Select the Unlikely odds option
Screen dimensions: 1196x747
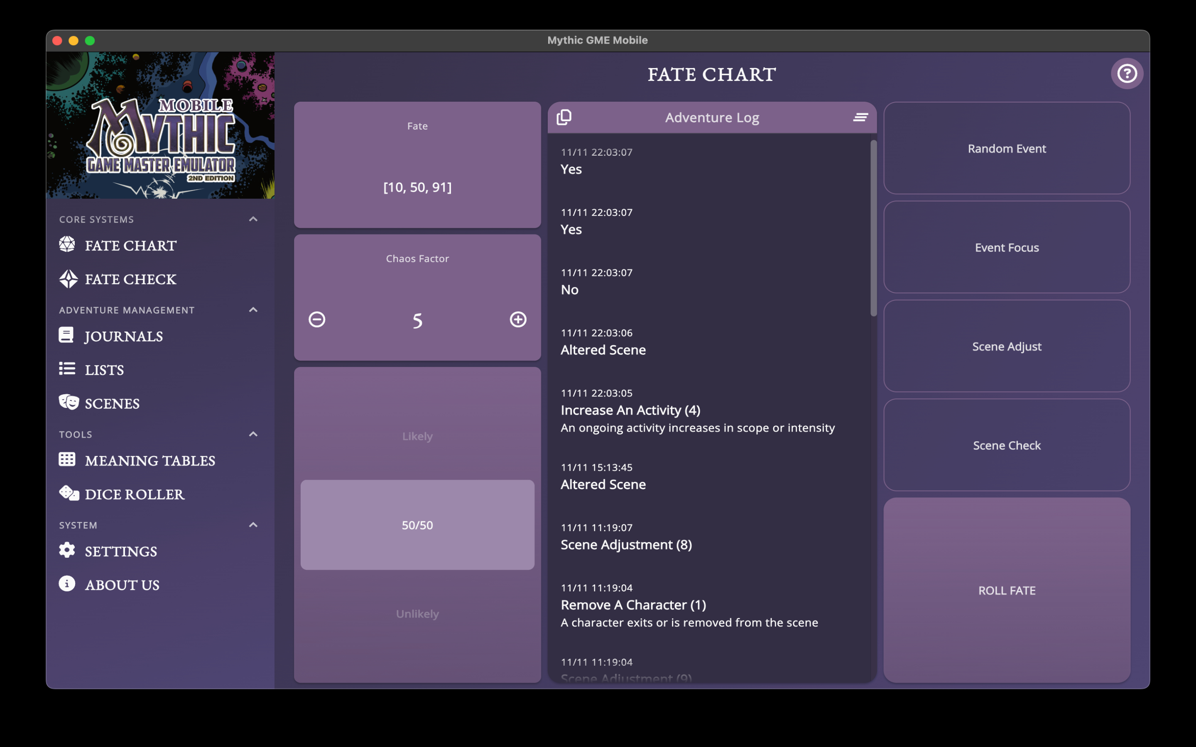pyautogui.click(x=417, y=614)
